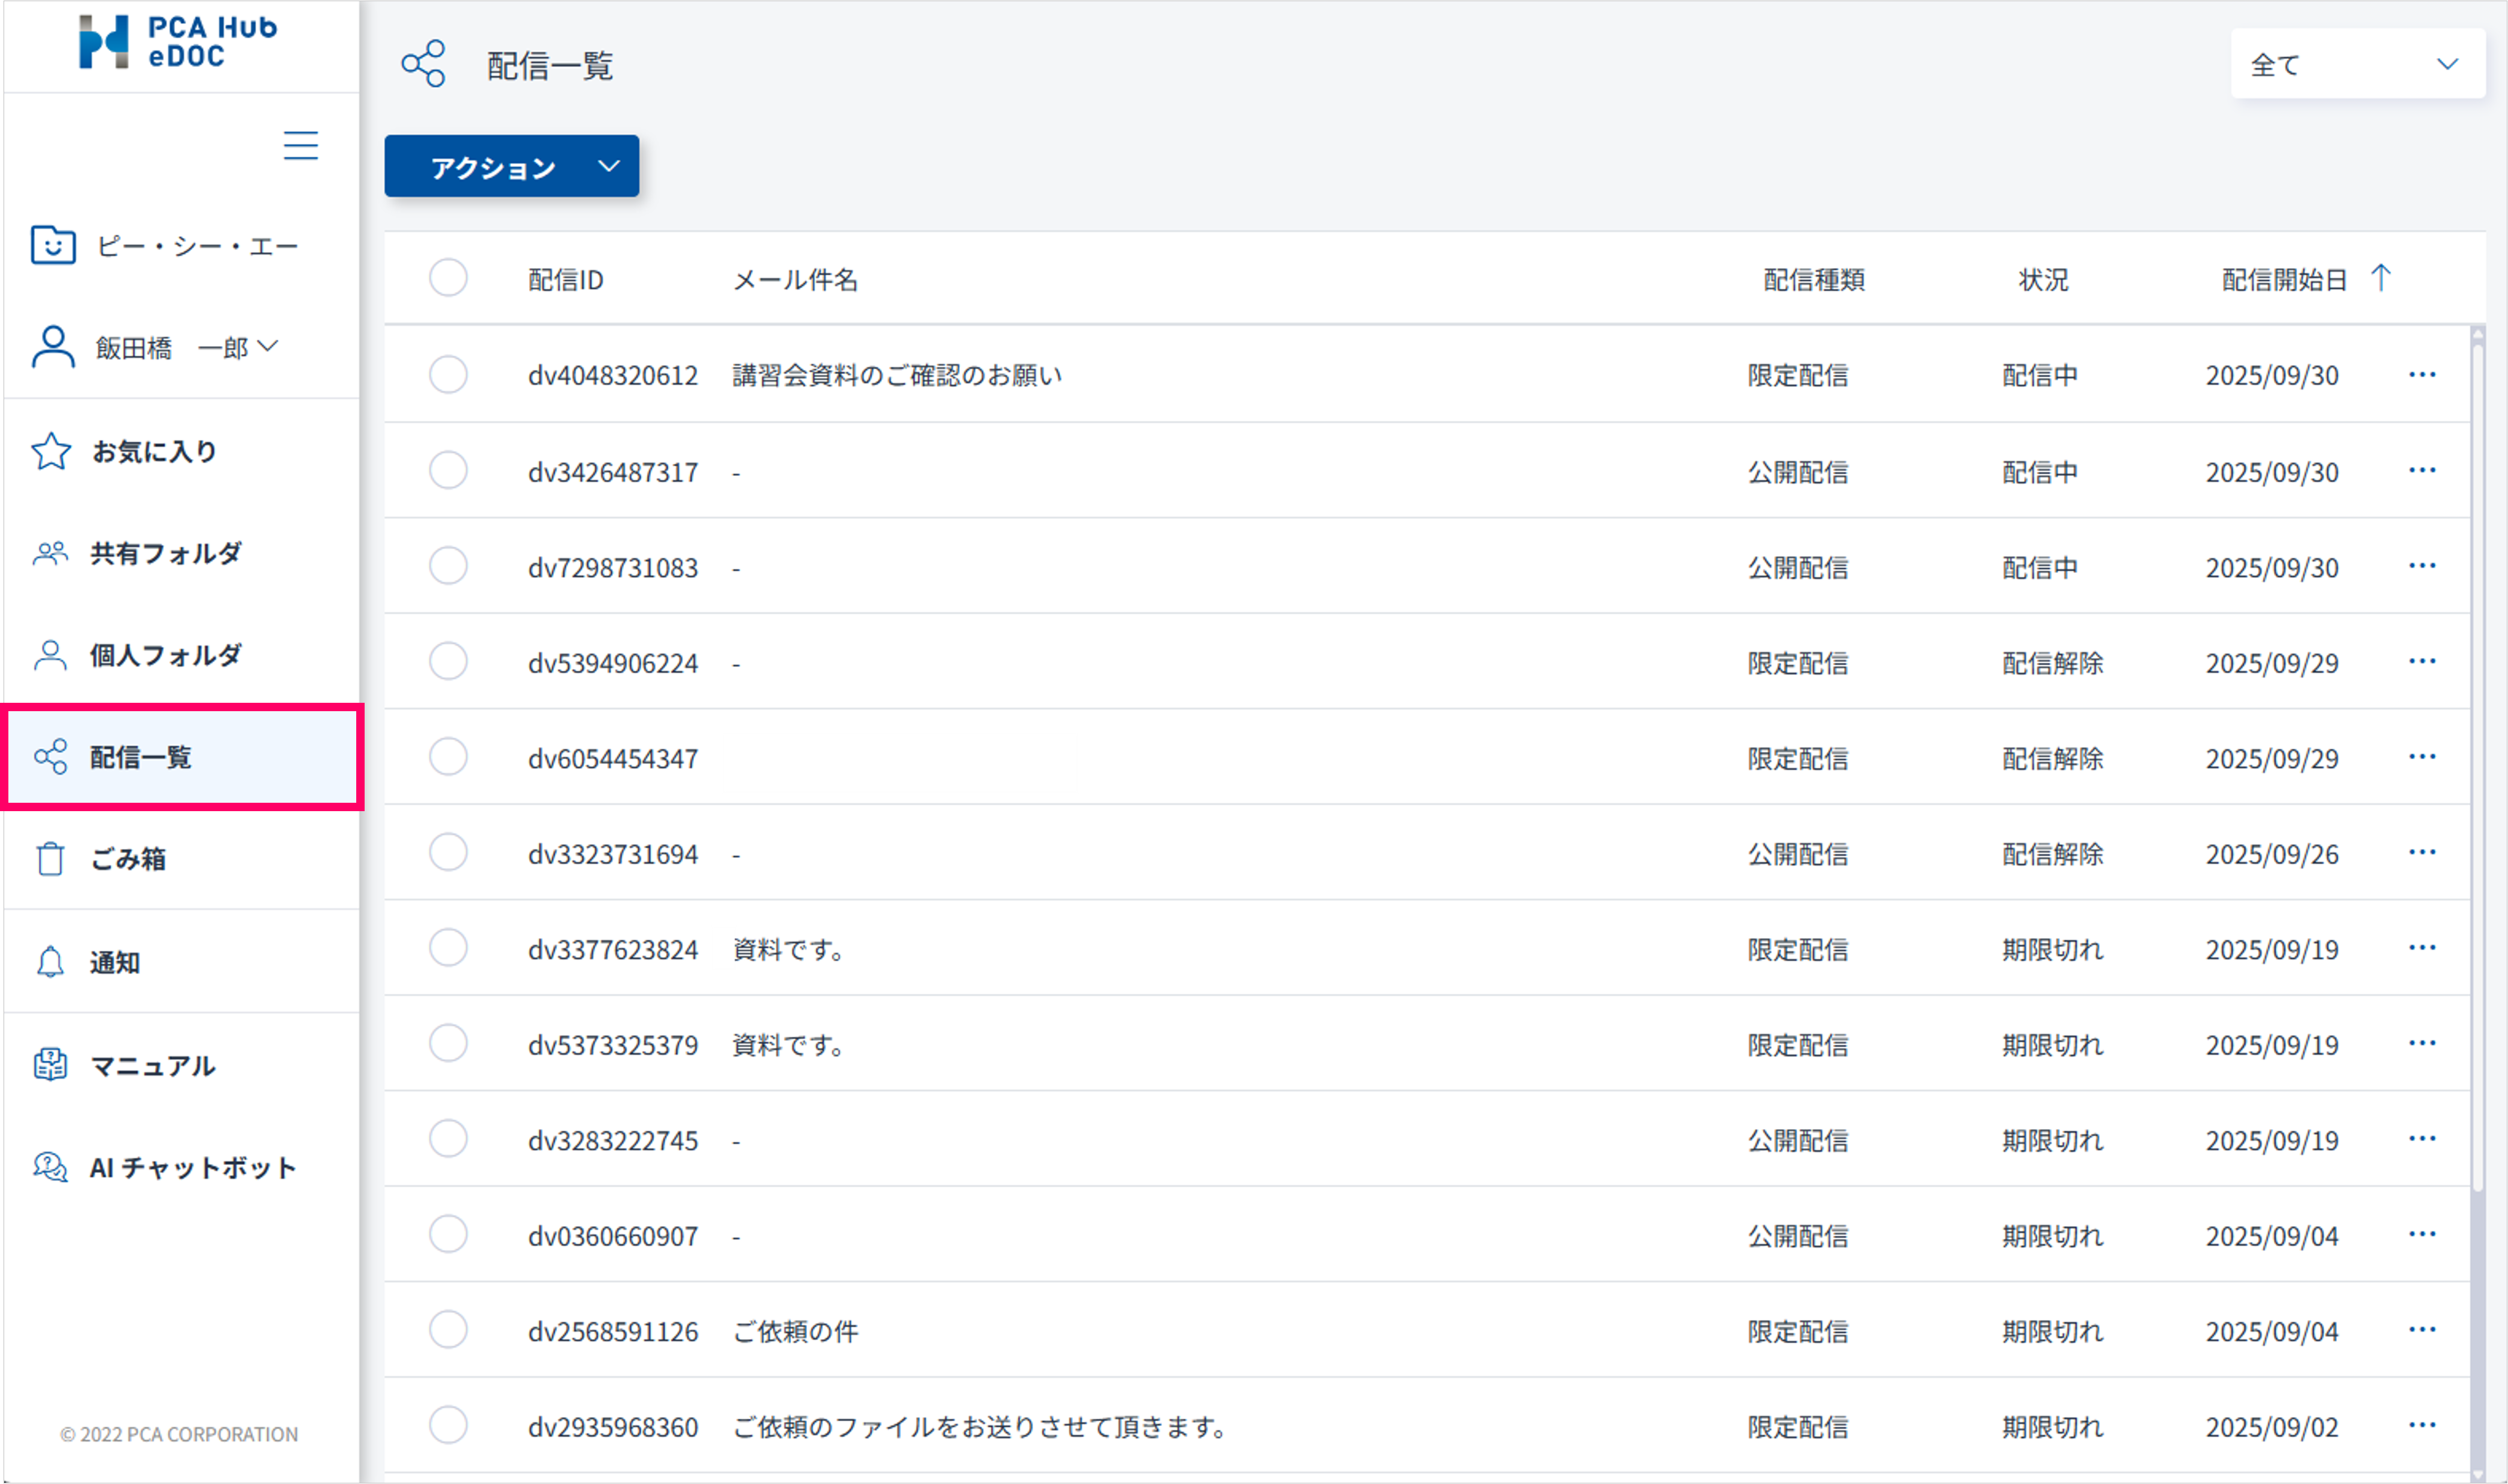This screenshot has width=2508, height=1484.
Task: Open the 全て filter dropdown
Action: (2356, 65)
